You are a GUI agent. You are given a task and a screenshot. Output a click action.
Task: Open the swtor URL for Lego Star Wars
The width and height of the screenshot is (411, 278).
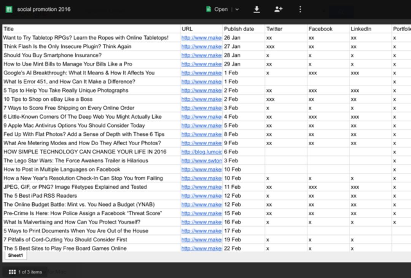click(202, 160)
